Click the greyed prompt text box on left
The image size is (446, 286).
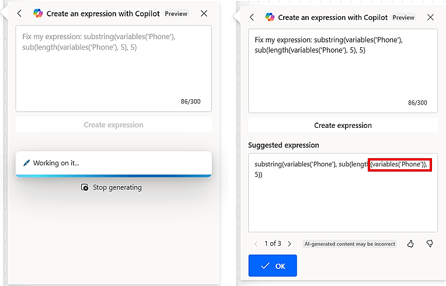tap(113, 68)
